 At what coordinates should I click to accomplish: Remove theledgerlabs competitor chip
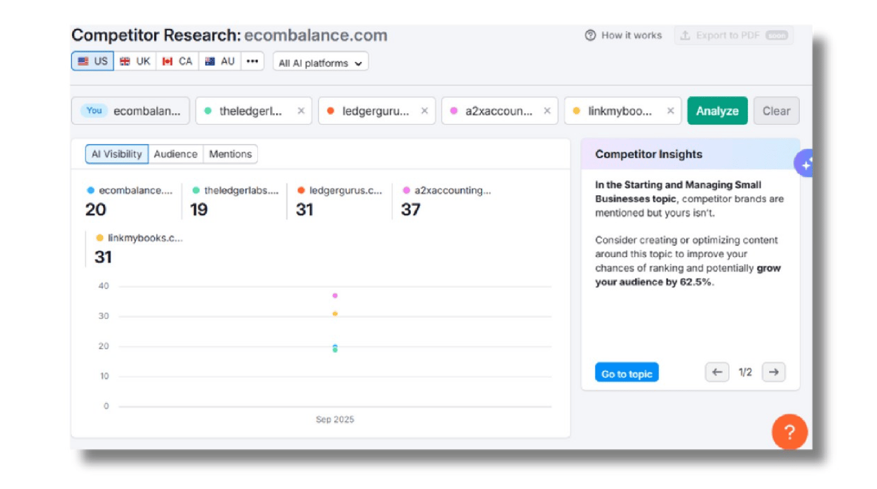(x=301, y=111)
